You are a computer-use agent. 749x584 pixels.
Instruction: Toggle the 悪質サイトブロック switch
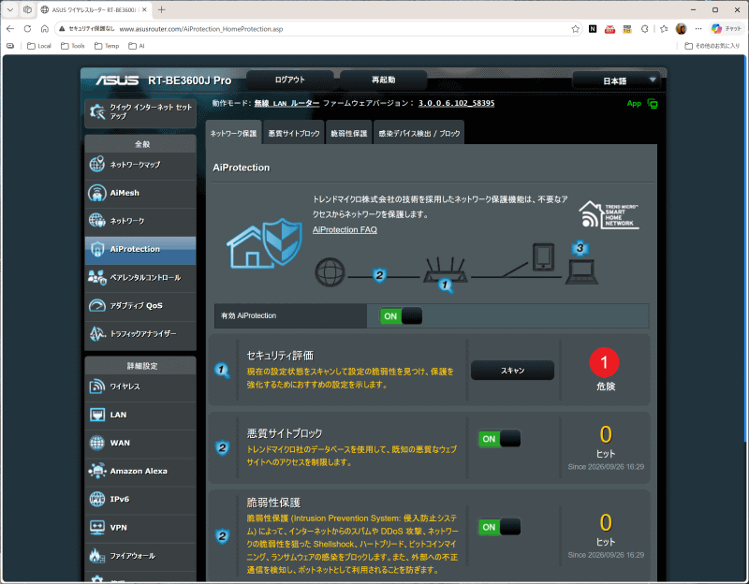pyautogui.click(x=499, y=439)
